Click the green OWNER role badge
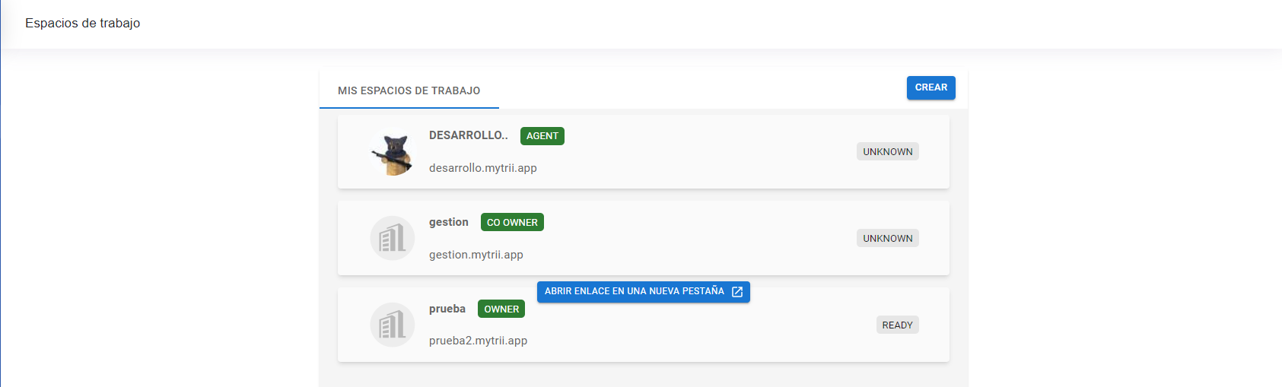The width and height of the screenshot is (1282, 387). pyautogui.click(x=501, y=309)
